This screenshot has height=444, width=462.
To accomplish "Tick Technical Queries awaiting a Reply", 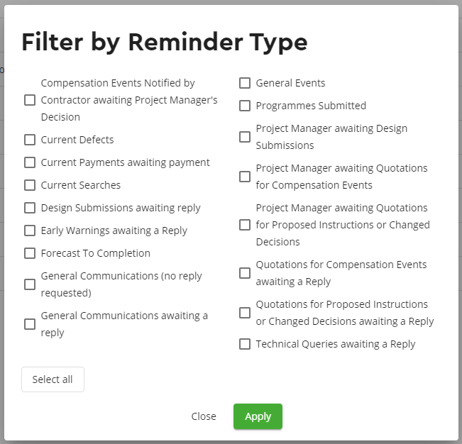I will click(x=245, y=344).
